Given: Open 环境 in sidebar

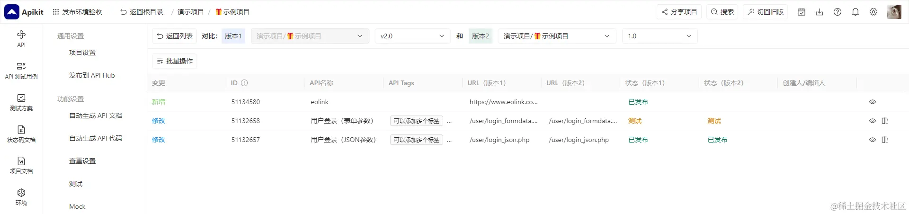Looking at the screenshot, I should (21, 197).
